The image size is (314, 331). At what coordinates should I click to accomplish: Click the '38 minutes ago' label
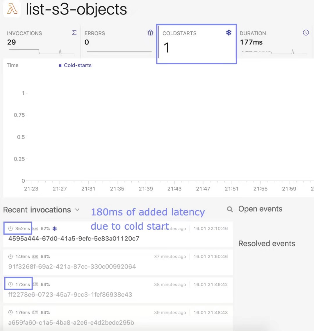170,285
